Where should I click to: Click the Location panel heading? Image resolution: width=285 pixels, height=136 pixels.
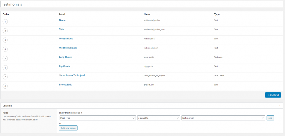point(7,106)
